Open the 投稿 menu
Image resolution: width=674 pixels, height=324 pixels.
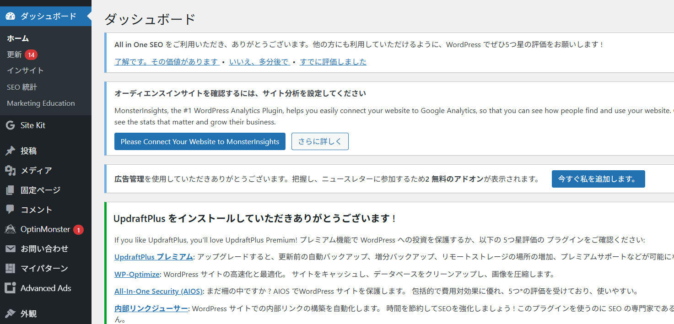tap(46, 151)
